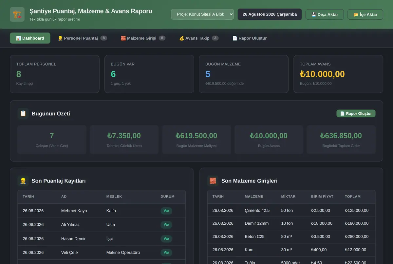Click the badge showing 3 on Avans Takip
This screenshot has height=264, width=393.
pyautogui.click(x=215, y=38)
